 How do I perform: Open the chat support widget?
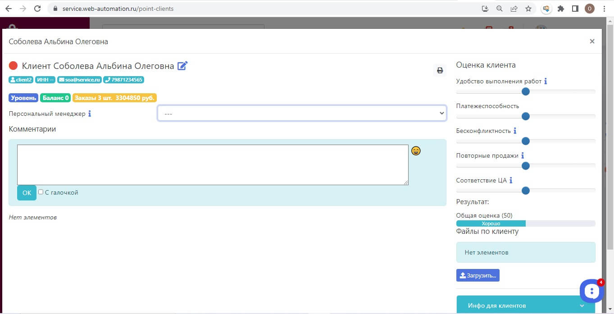click(x=591, y=291)
